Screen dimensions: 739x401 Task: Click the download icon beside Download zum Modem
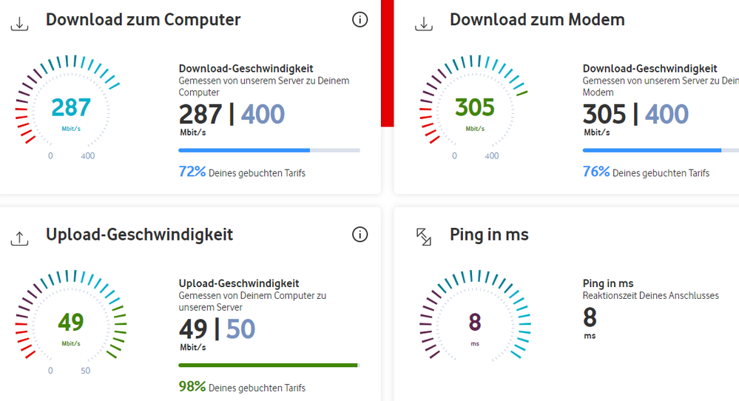pyautogui.click(x=424, y=23)
